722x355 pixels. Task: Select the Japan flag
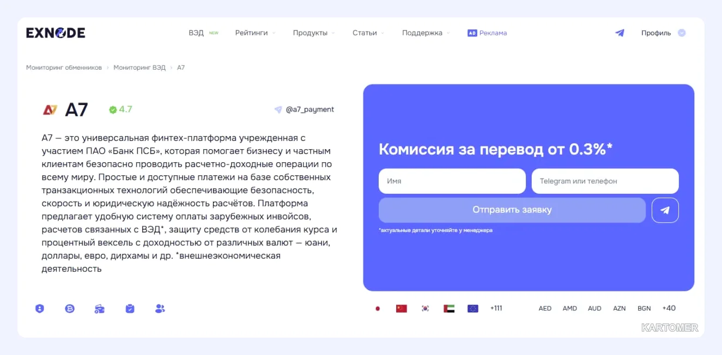(x=378, y=308)
